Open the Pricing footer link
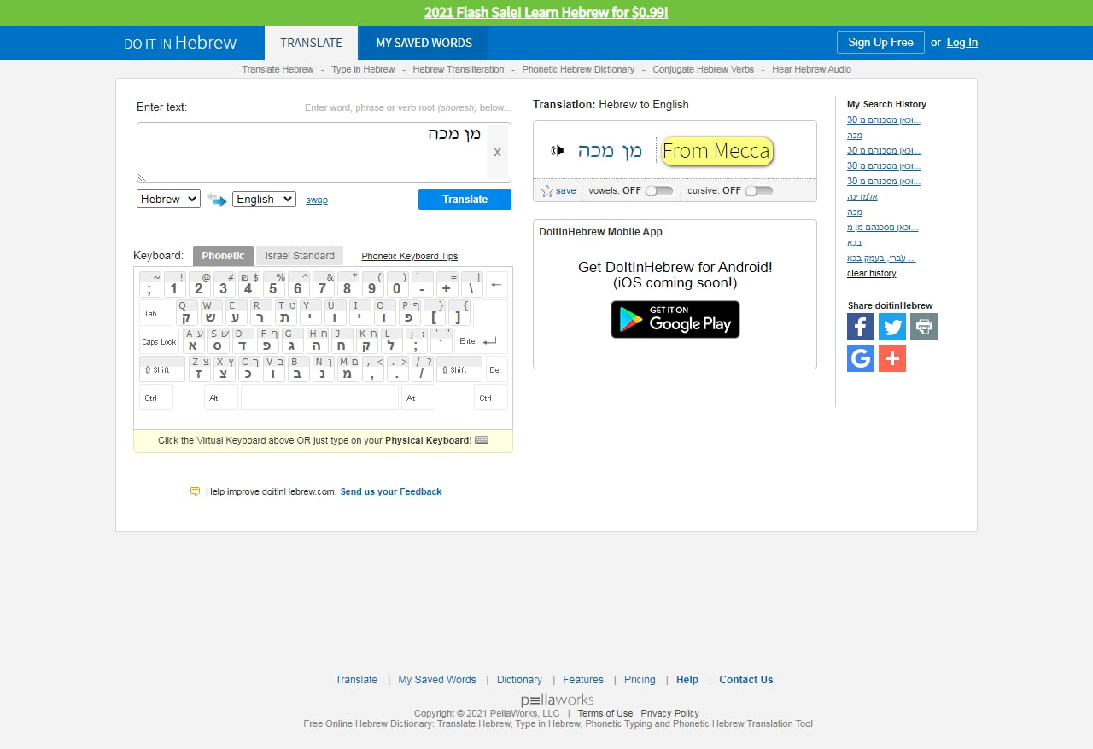The image size is (1093, 749). point(640,680)
